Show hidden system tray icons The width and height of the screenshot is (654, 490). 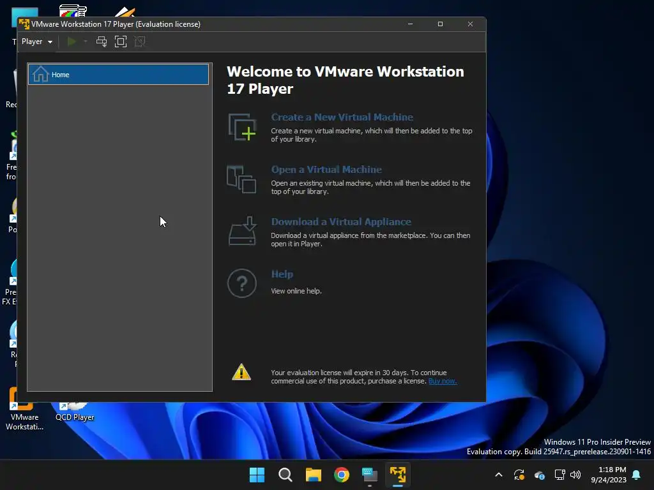499,475
